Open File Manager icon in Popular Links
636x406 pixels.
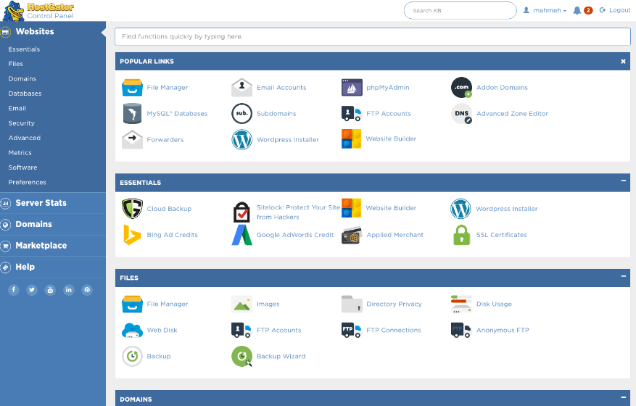132,88
